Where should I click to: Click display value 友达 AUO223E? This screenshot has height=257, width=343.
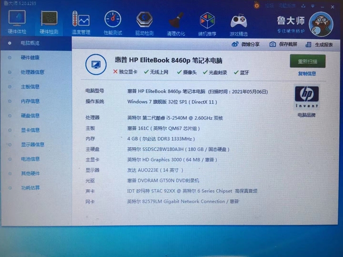point(155,170)
